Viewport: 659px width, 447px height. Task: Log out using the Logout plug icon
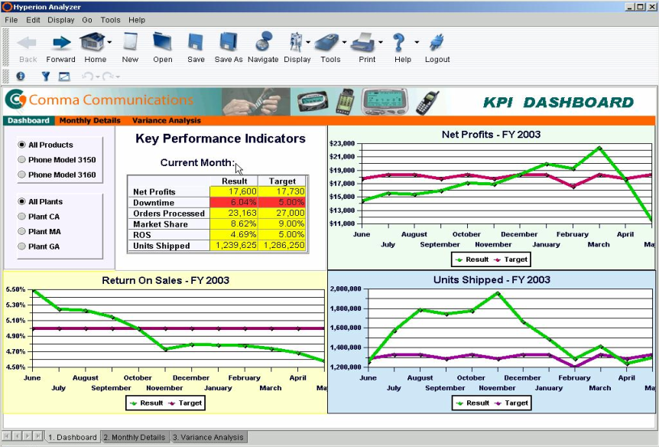(437, 42)
